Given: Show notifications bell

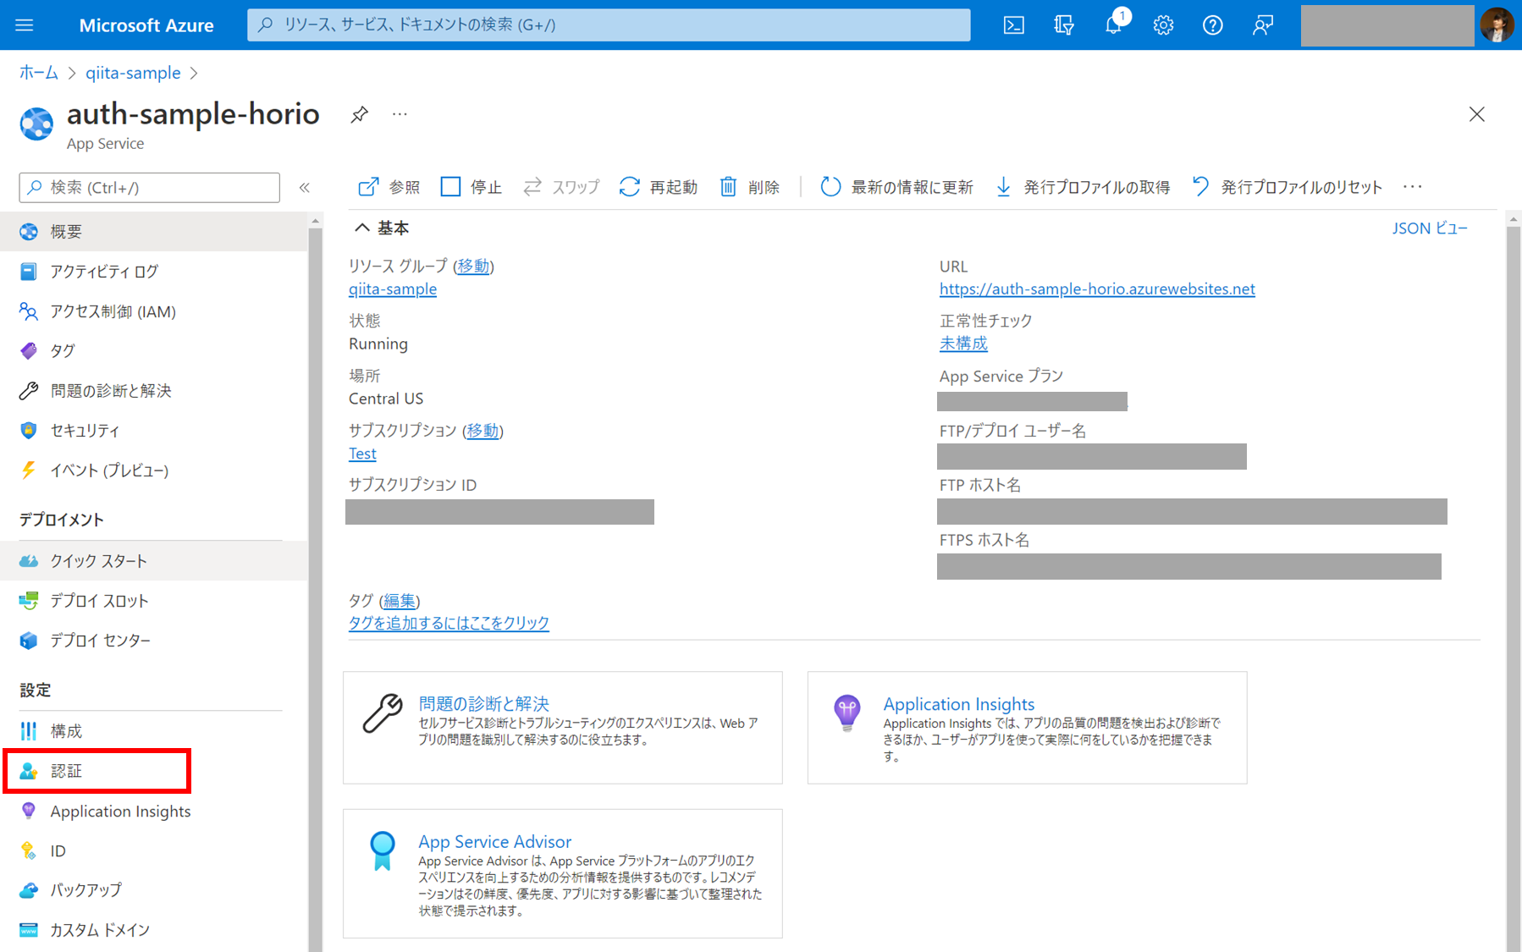Looking at the screenshot, I should [x=1114, y=25].
